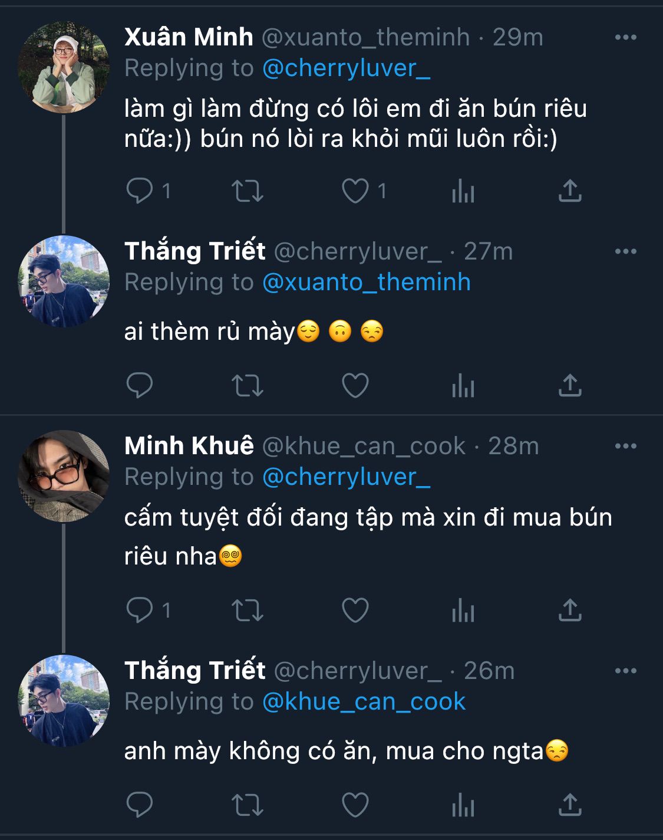Share Minh Khuê's tweet
The width and height of the screenshot is (663, 840).
tap(570, 610)
